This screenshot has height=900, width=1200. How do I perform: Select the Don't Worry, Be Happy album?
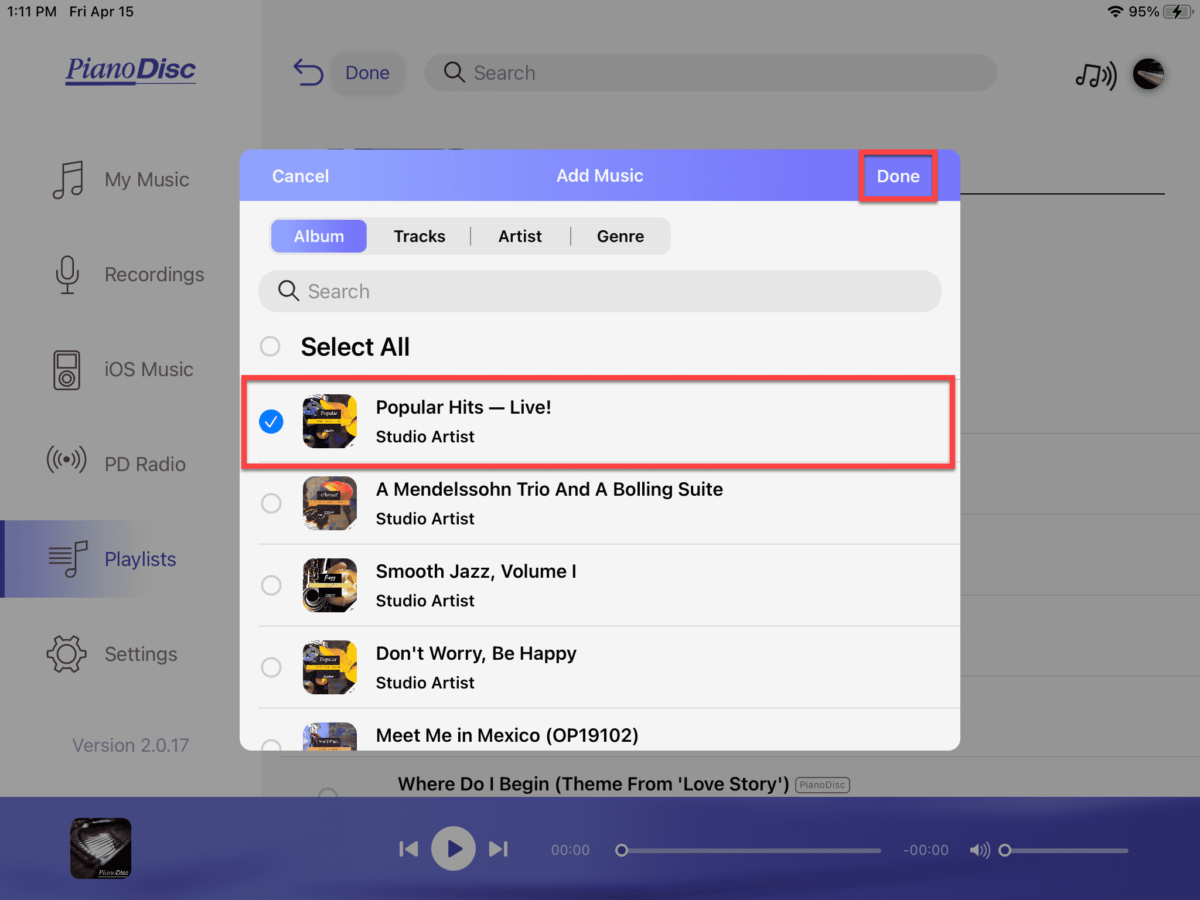point(271,667)
